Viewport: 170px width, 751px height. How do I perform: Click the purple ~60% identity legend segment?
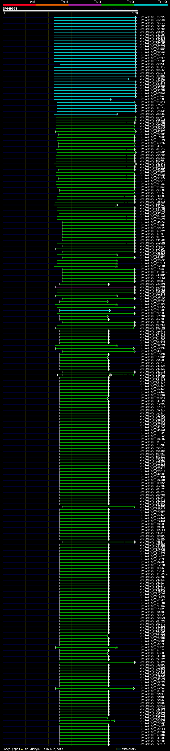[x=85, y=5]
